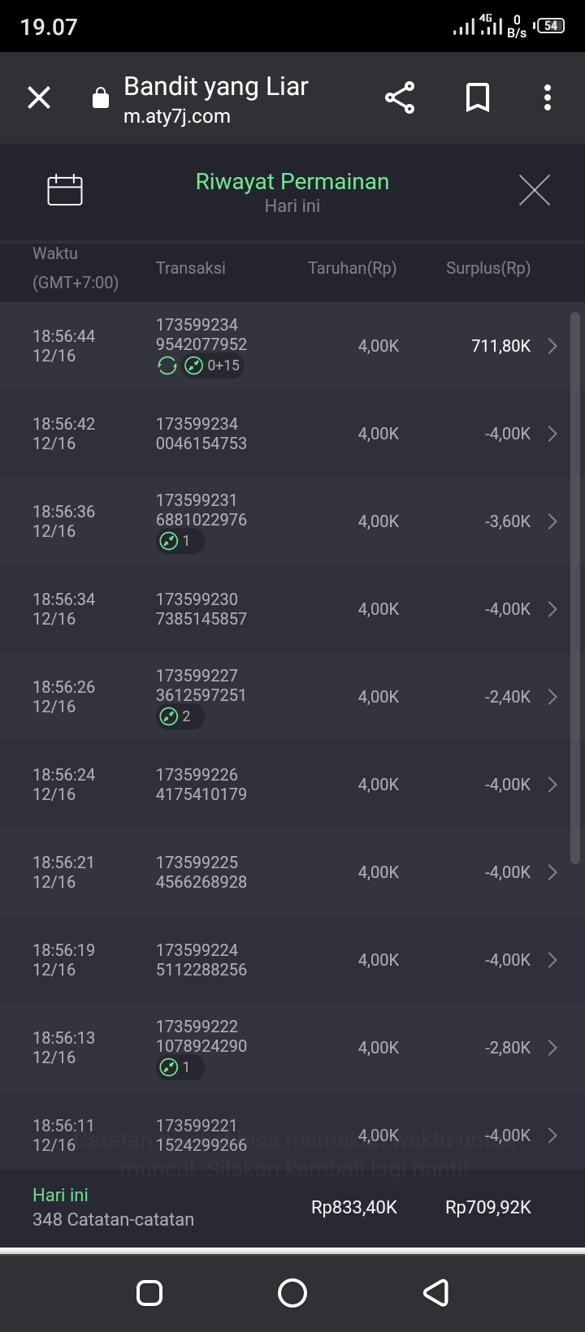Close the browser tab with X icon
This screenshot has width=585, height=1332.
(39, 97)
